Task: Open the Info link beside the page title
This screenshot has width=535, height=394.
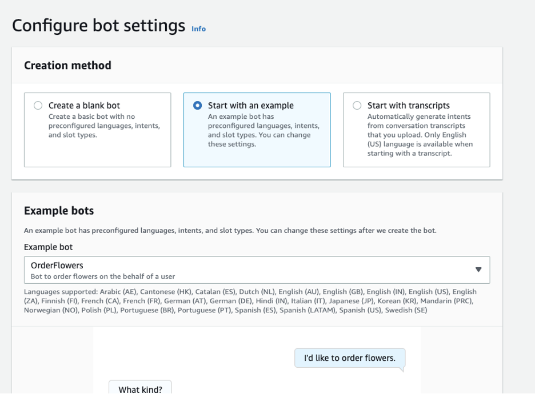Action: coord(198,29)
